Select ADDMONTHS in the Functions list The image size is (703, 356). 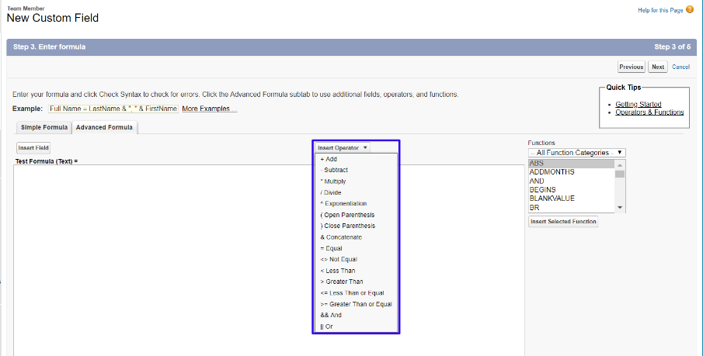(552, 172)
